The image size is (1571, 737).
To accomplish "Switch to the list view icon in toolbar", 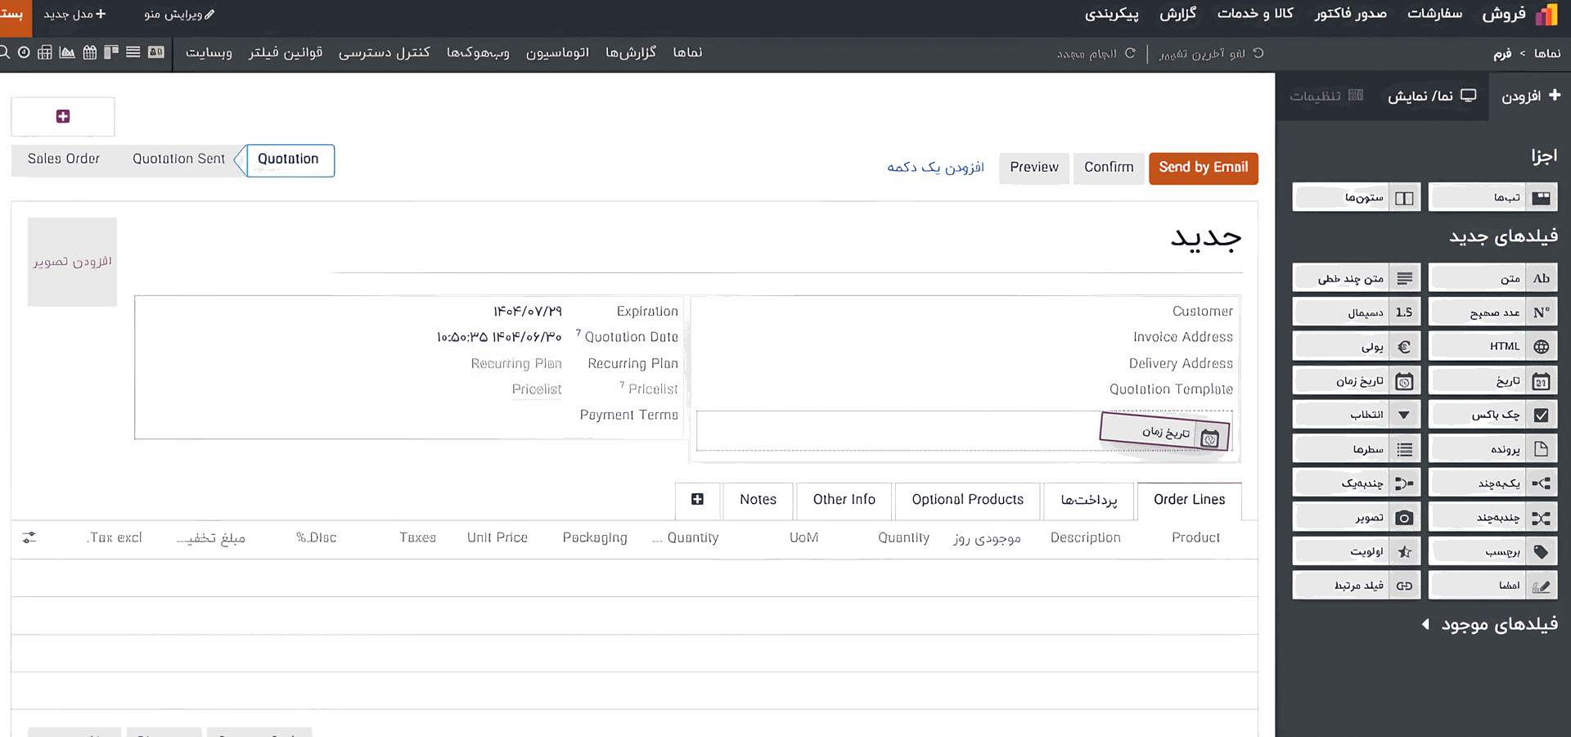I will point(133,52).
